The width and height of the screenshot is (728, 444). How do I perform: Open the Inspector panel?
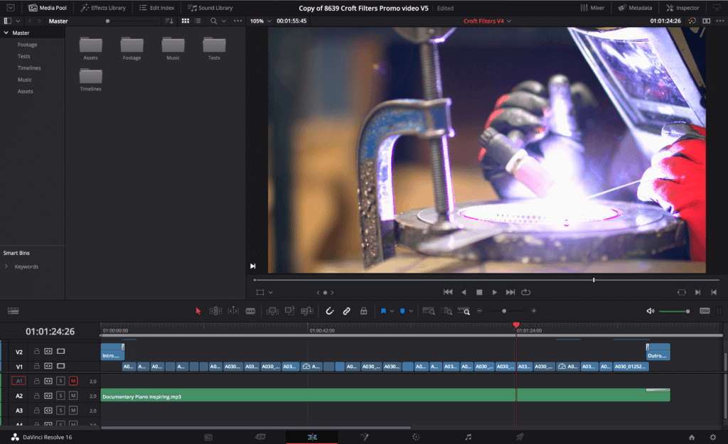(x=682, y=8)
